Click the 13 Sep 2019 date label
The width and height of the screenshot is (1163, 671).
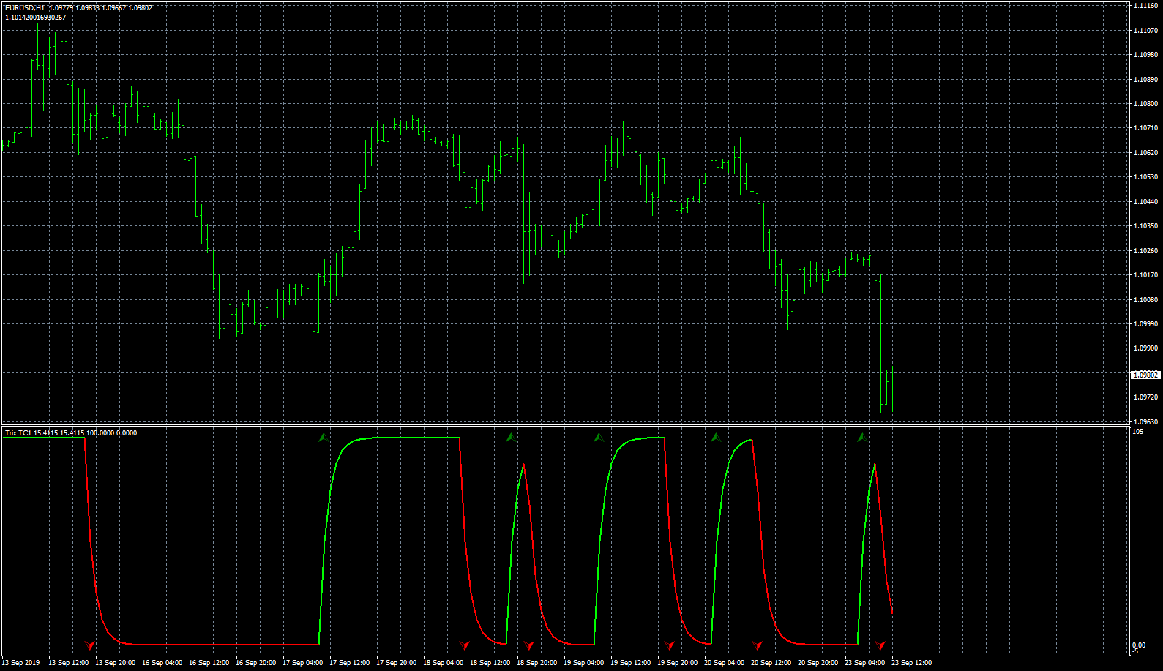click(x=21, y=663)
